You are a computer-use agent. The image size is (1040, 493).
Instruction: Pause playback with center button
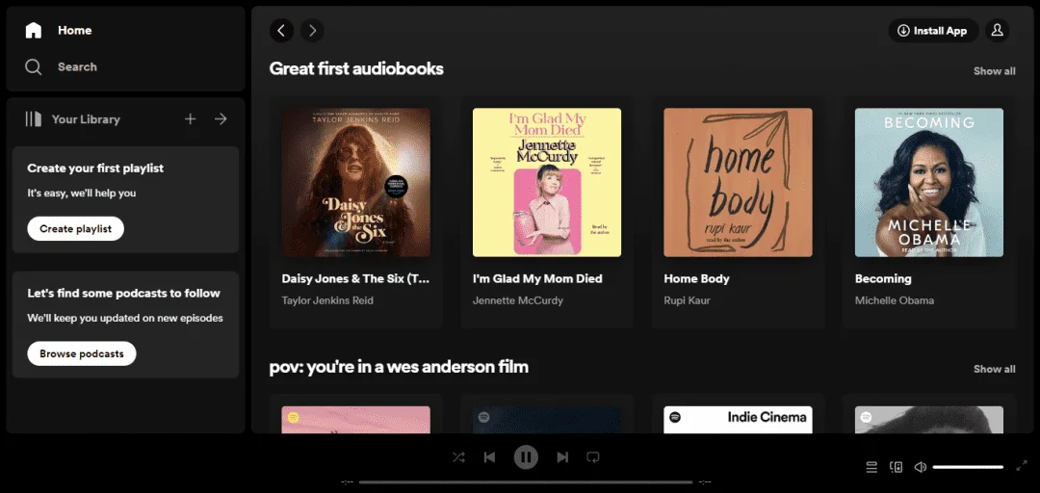pos(526,457)
